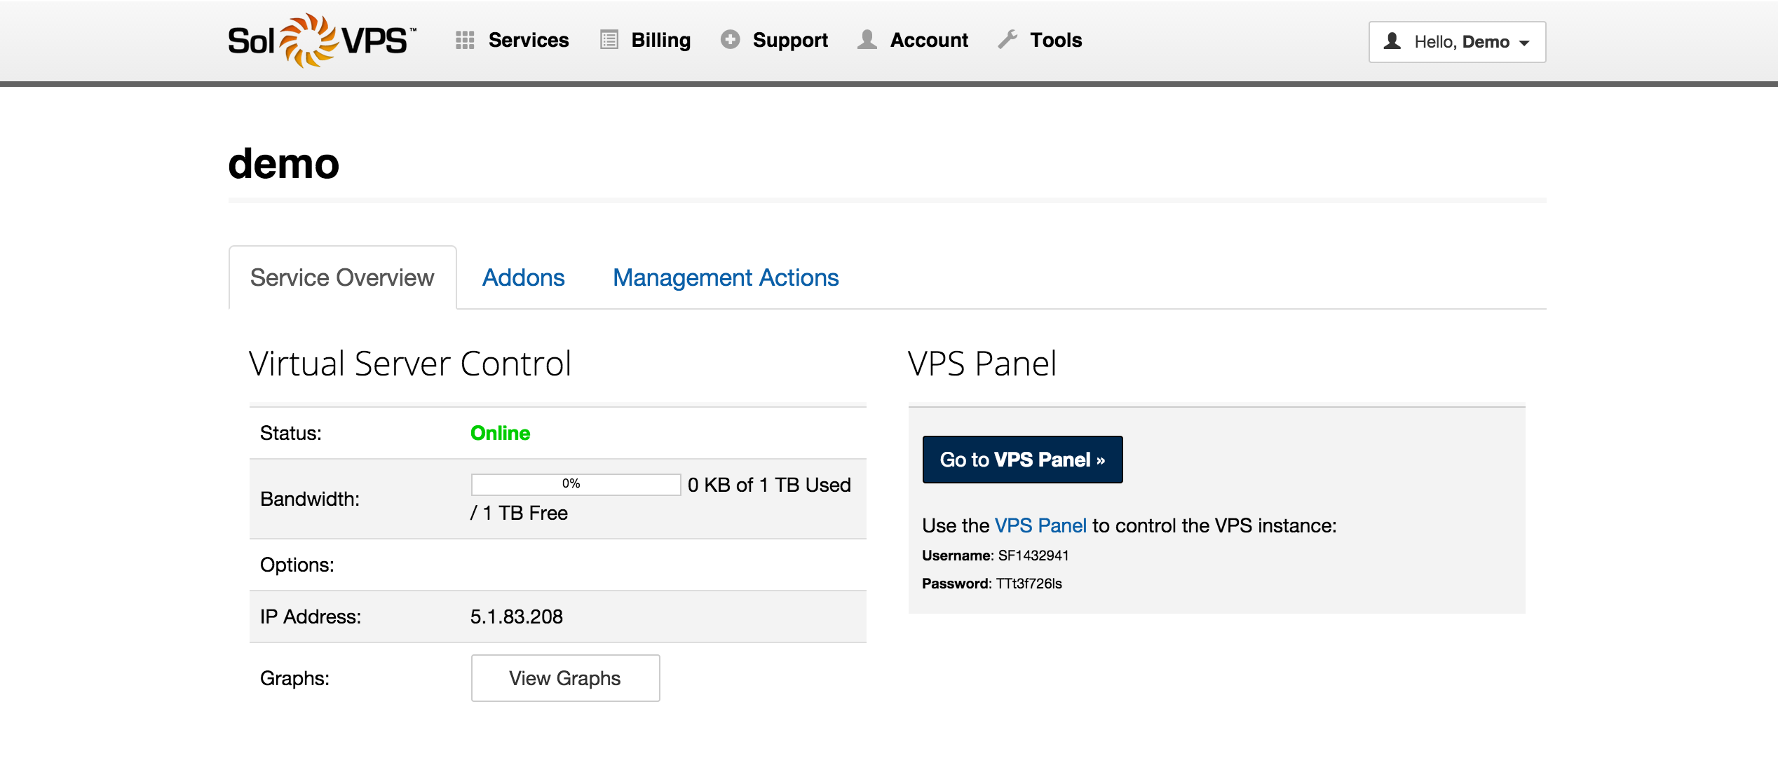
Task: Click the Tools wrench icon
Action: [x=1008, y=40]
